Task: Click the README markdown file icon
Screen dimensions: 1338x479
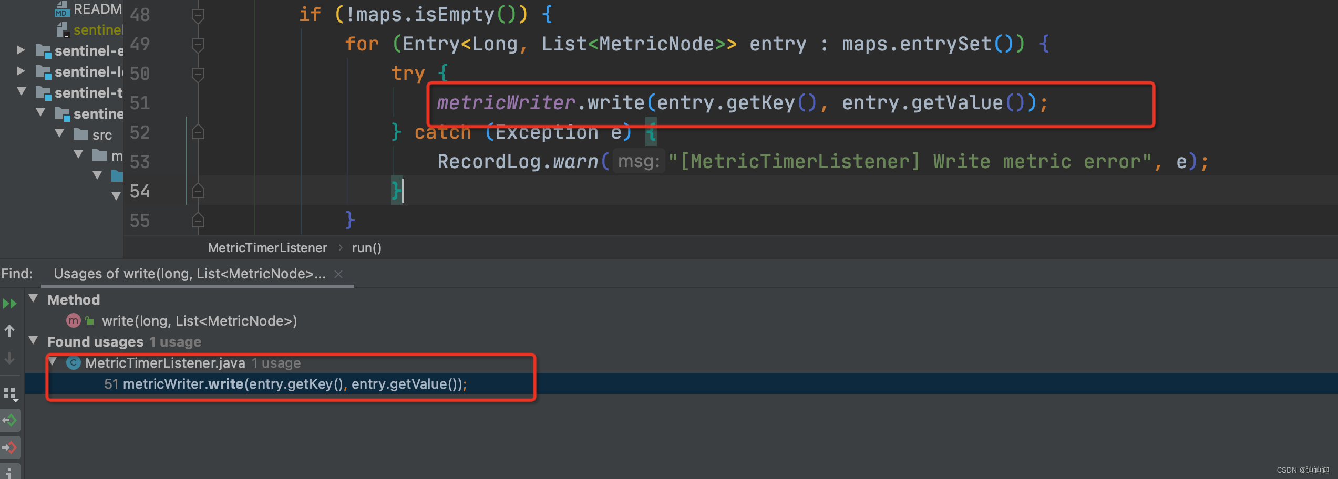Action: coord(62,9)
